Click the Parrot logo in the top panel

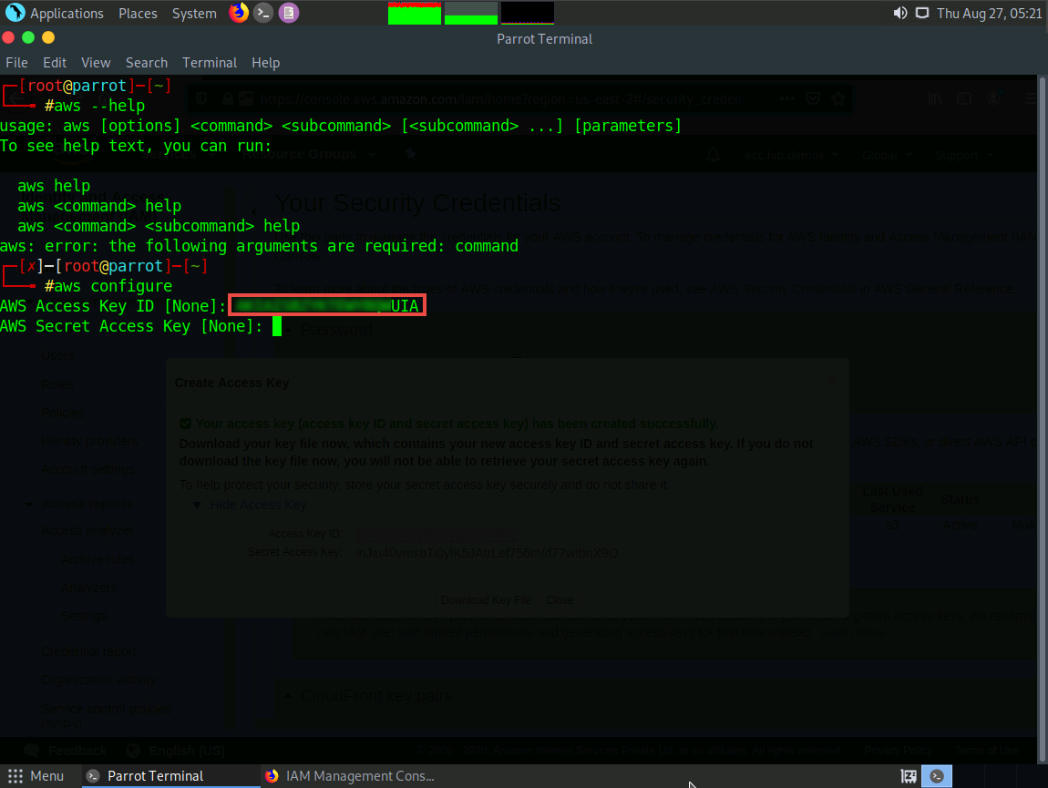[x=15, y=13]
